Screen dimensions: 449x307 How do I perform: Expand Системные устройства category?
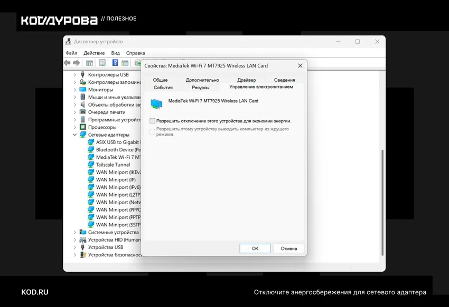tap(74, 232)
